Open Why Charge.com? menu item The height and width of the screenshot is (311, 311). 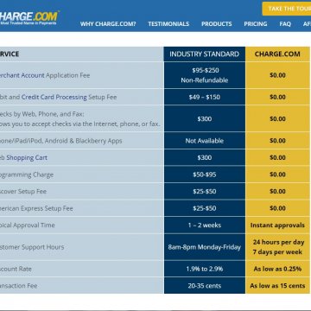(108, 24)
